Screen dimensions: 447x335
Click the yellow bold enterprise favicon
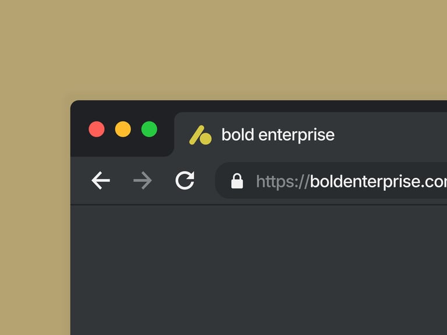tap(200, 136)
